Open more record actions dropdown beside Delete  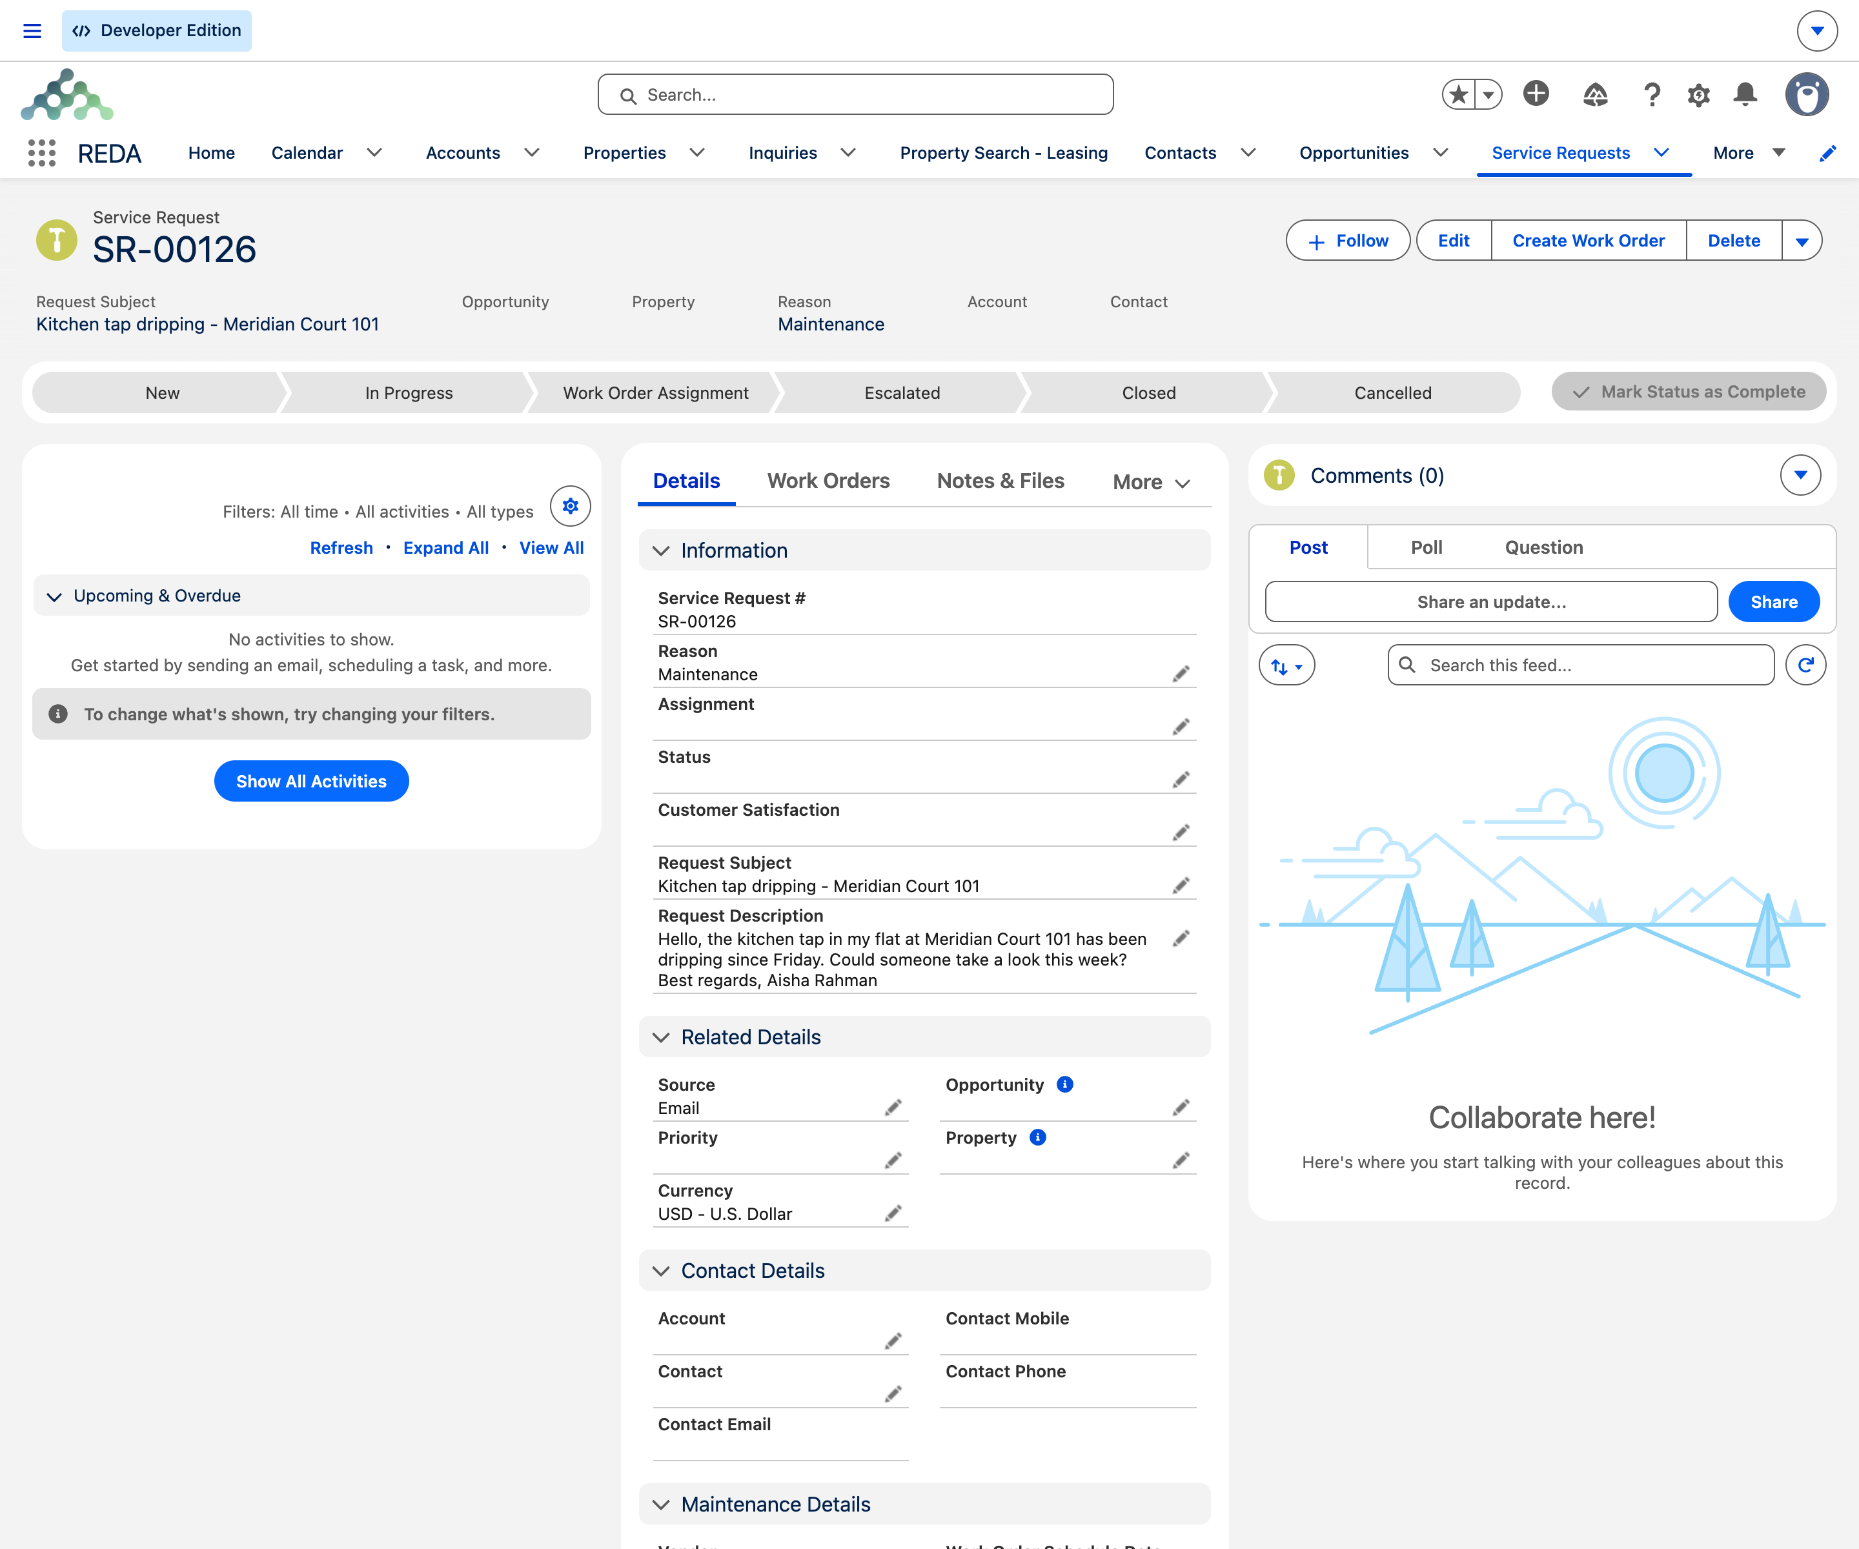1802,241
